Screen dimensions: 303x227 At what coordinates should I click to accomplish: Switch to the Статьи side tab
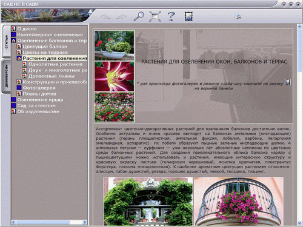7,41
